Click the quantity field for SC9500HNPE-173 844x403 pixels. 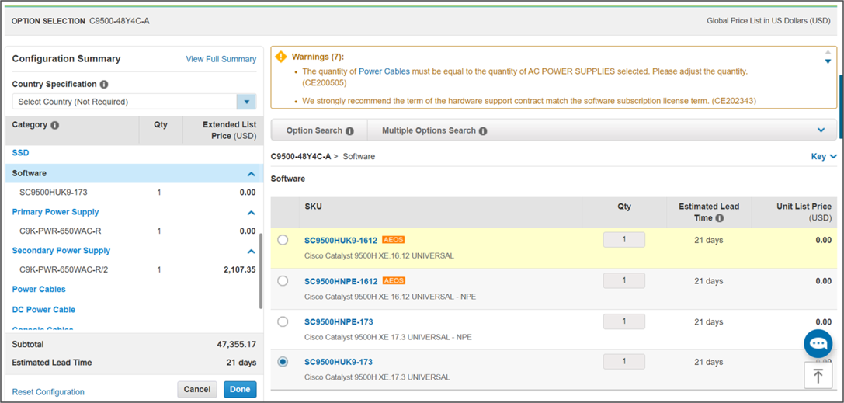click(x=623, y=321)
